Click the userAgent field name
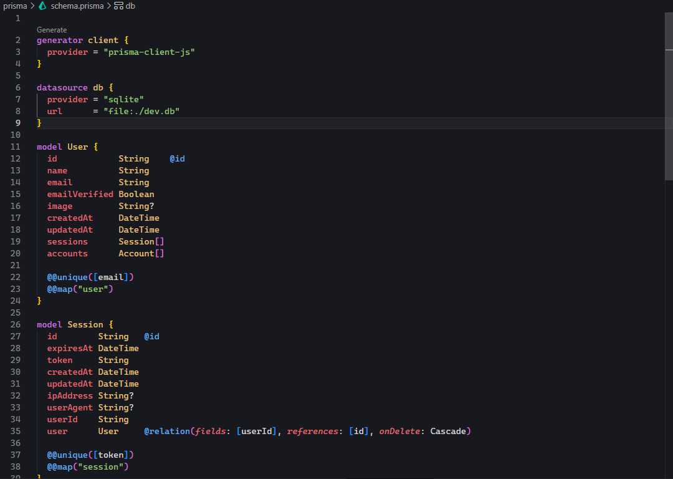Screen dimensions: 673x479 [70, 408]
